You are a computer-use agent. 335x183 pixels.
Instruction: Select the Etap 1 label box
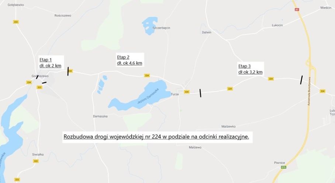pyautogui.click(x=51, y=63)
